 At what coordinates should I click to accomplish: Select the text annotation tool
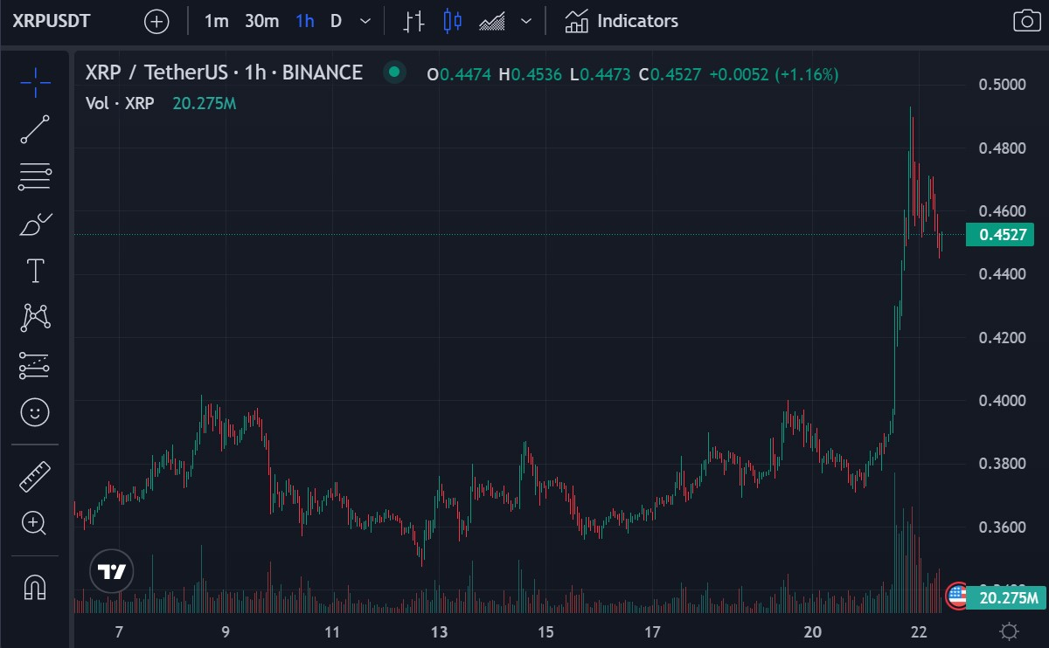[x=35, y=270]
